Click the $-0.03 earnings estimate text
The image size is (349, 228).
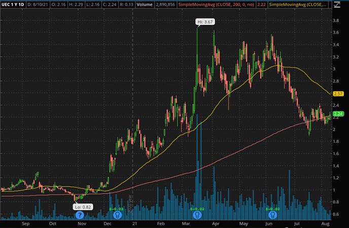(x=116, y=209)
